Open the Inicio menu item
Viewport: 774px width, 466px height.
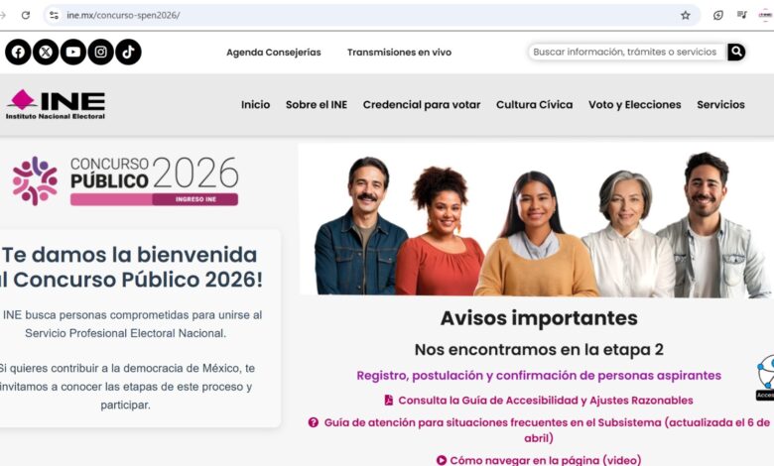[255, 104]
